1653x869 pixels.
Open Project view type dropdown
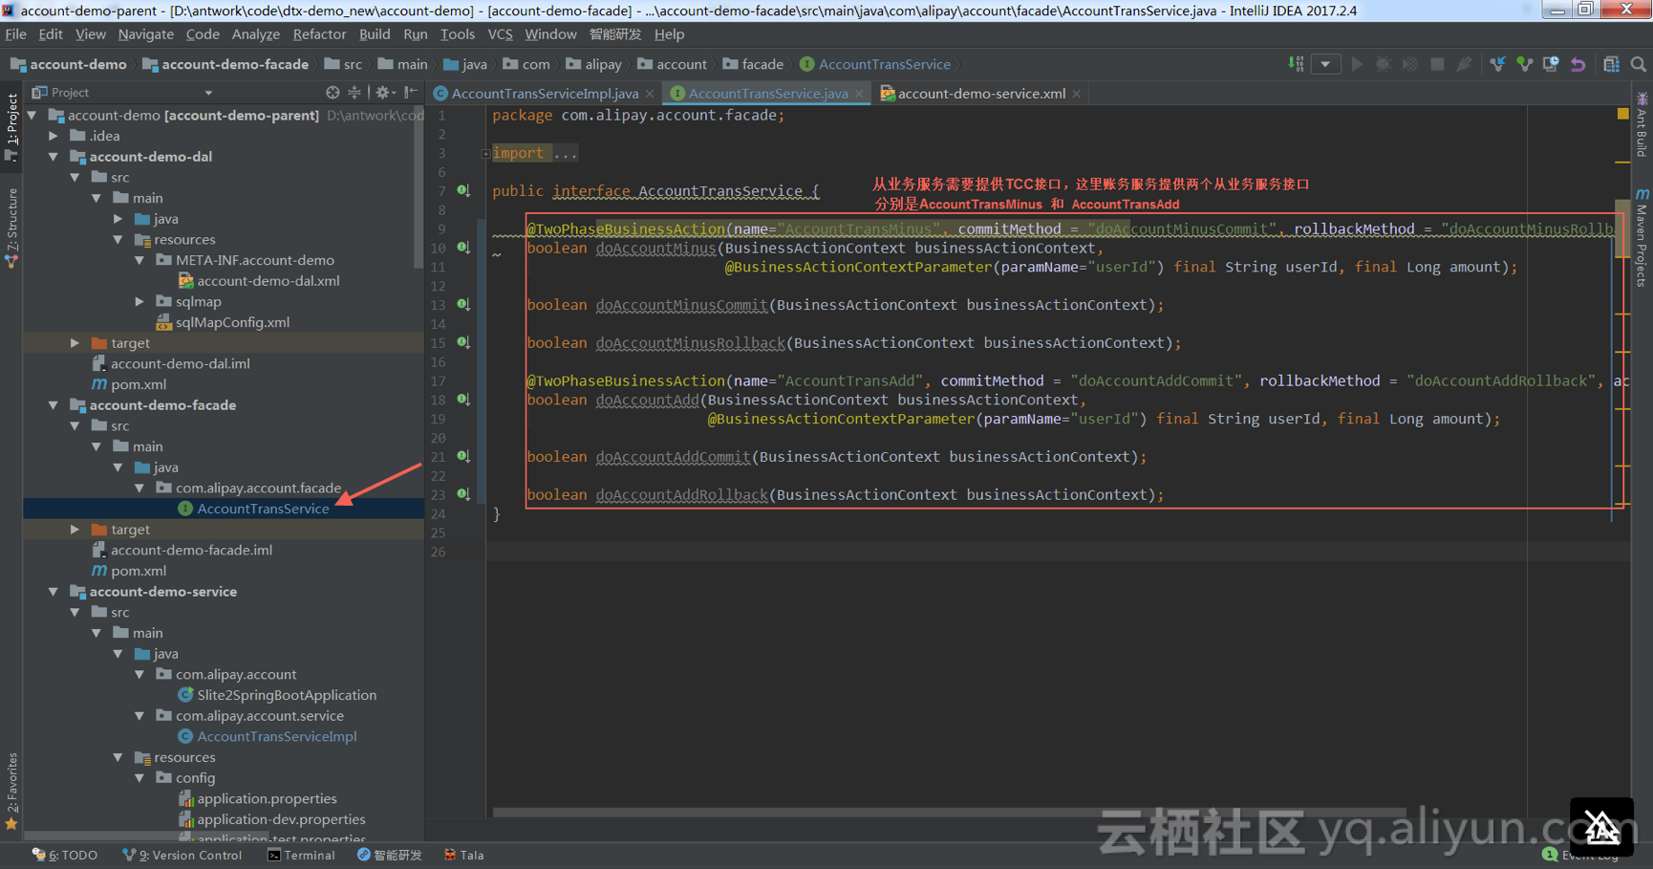pos(208,93)
